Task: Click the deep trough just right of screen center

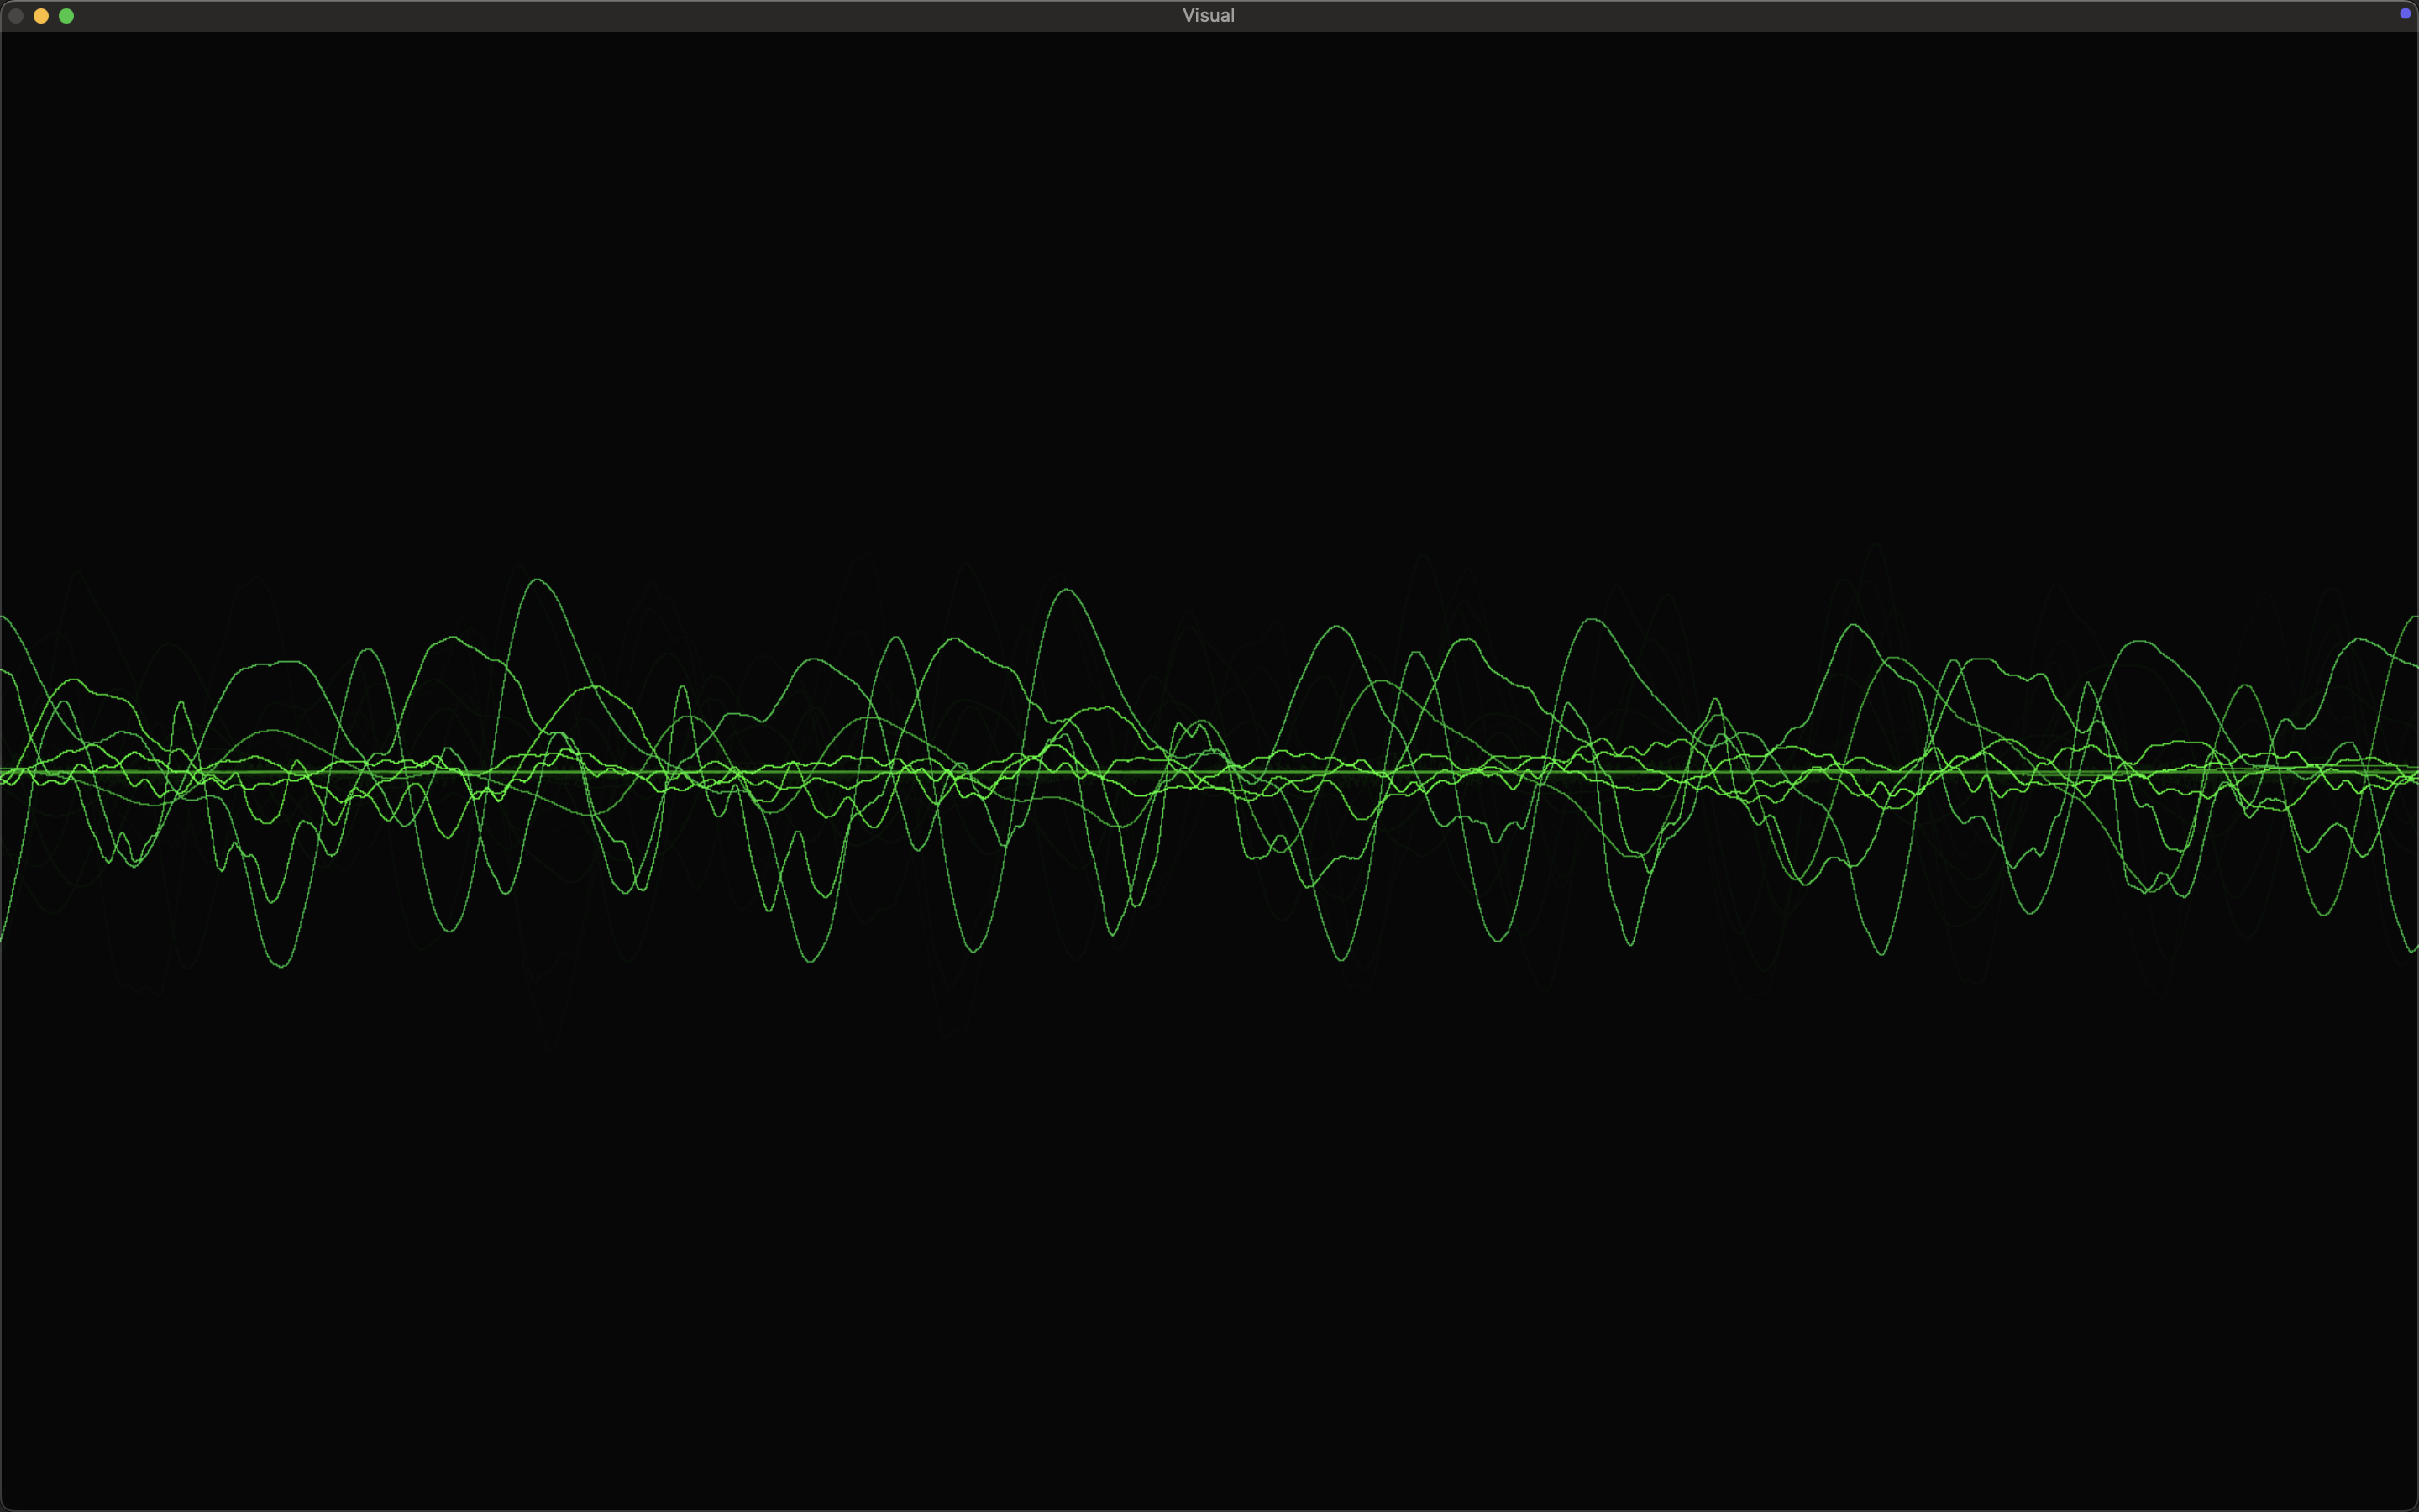Action: pyautogui.click(x=1341, y=959)
